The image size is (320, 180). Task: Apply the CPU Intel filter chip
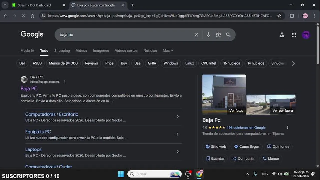click(x=209, y=63)
